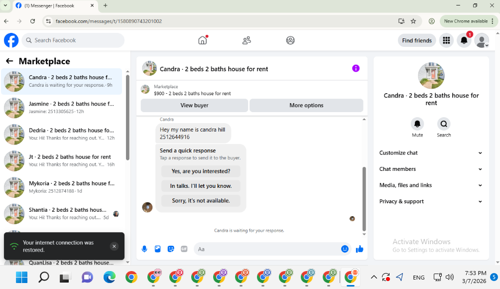This screenshot has width=500, height=289.
Task: Search within the conversation
Action: pos(444,124)
